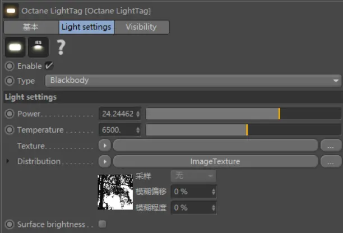
Task: Click the ImageTexture distribution button
Action: pyautogui.click(x=215, y=161)
